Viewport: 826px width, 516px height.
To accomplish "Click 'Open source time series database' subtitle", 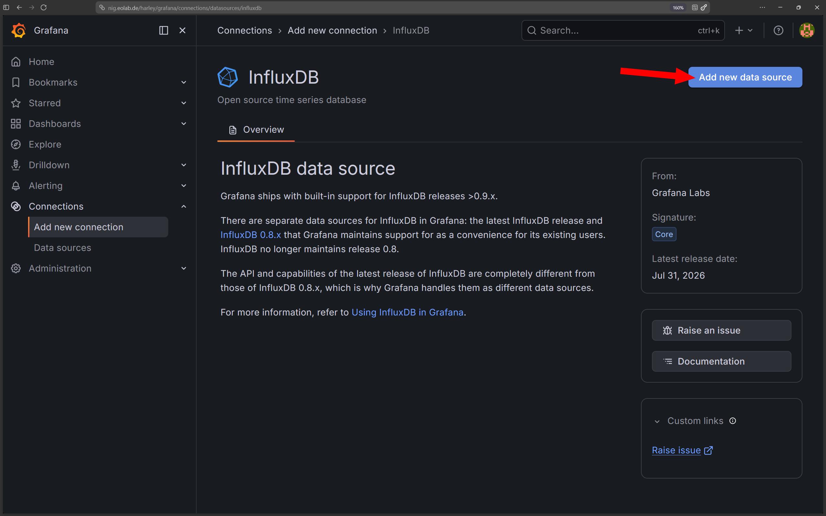I will click(x=292, y=100).
